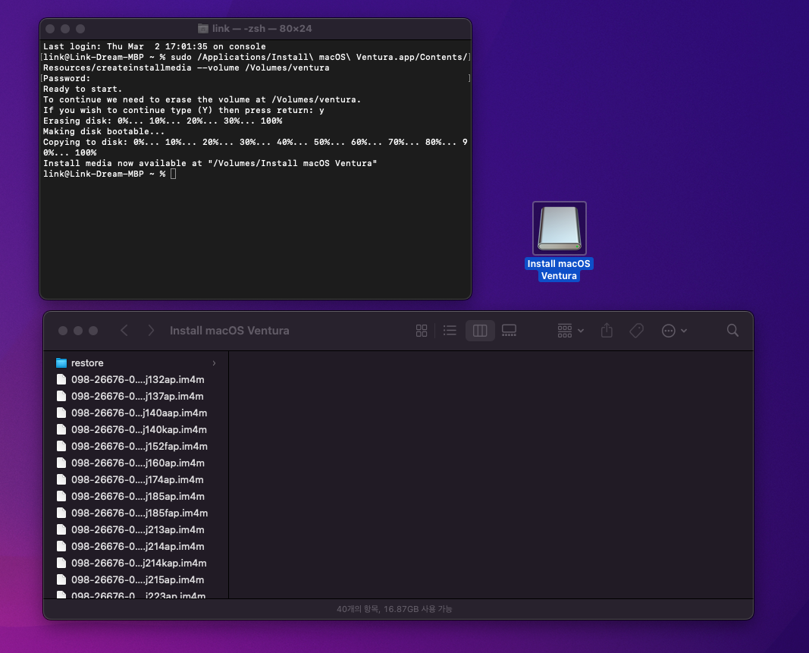
Task: Select the file ending j215ap.im4m
Action: (136, 579)
